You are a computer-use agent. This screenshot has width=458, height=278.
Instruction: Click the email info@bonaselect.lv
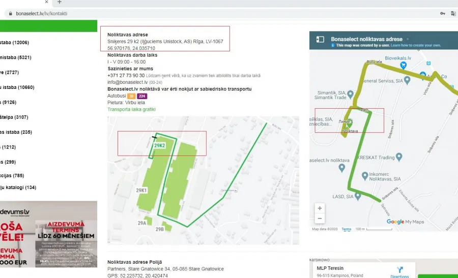pos(128,82)
